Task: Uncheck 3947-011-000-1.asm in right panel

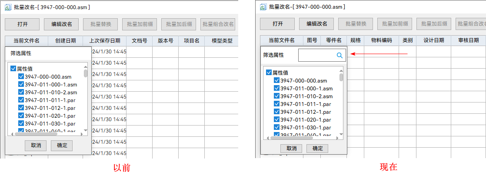Action: pyautogui.click(x=276, y=88)
